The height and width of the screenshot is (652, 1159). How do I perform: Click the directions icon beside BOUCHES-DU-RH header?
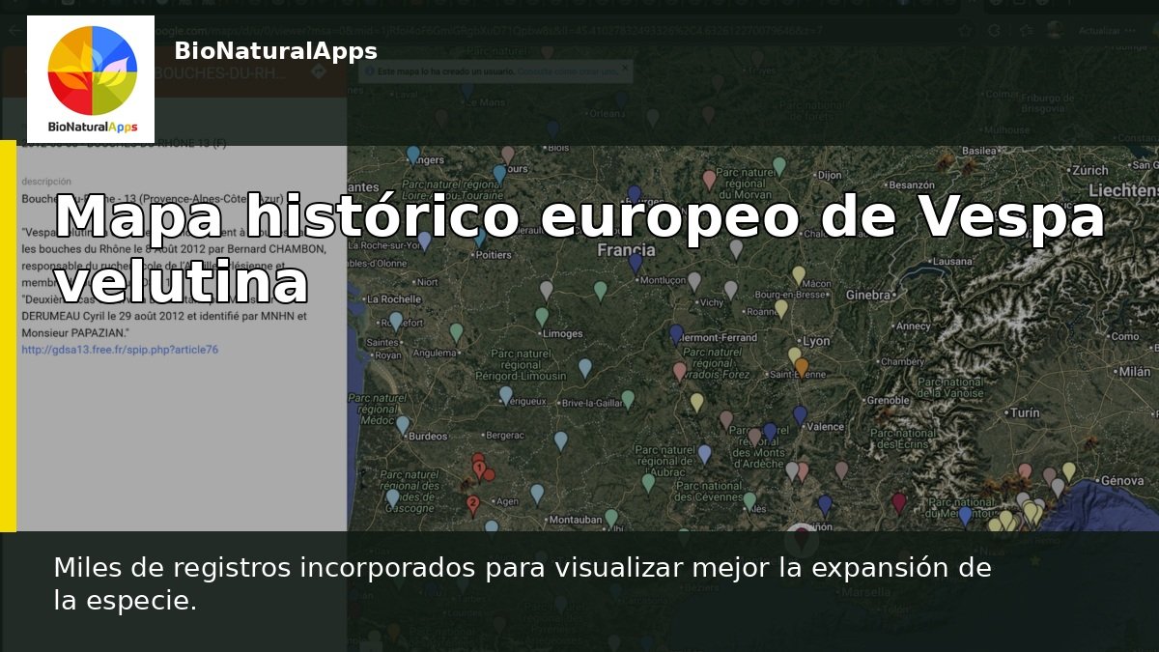[319, 72]
